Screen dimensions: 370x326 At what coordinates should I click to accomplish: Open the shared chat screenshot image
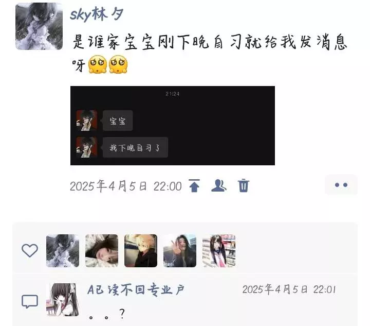(173, 126)
